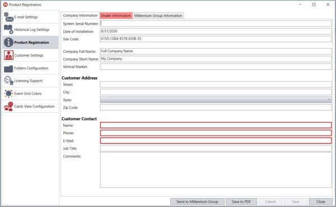This screenshot has height=207, width=336.
Task: Click the Historical Log Settings book icon
Action: (x=8, y=29)
